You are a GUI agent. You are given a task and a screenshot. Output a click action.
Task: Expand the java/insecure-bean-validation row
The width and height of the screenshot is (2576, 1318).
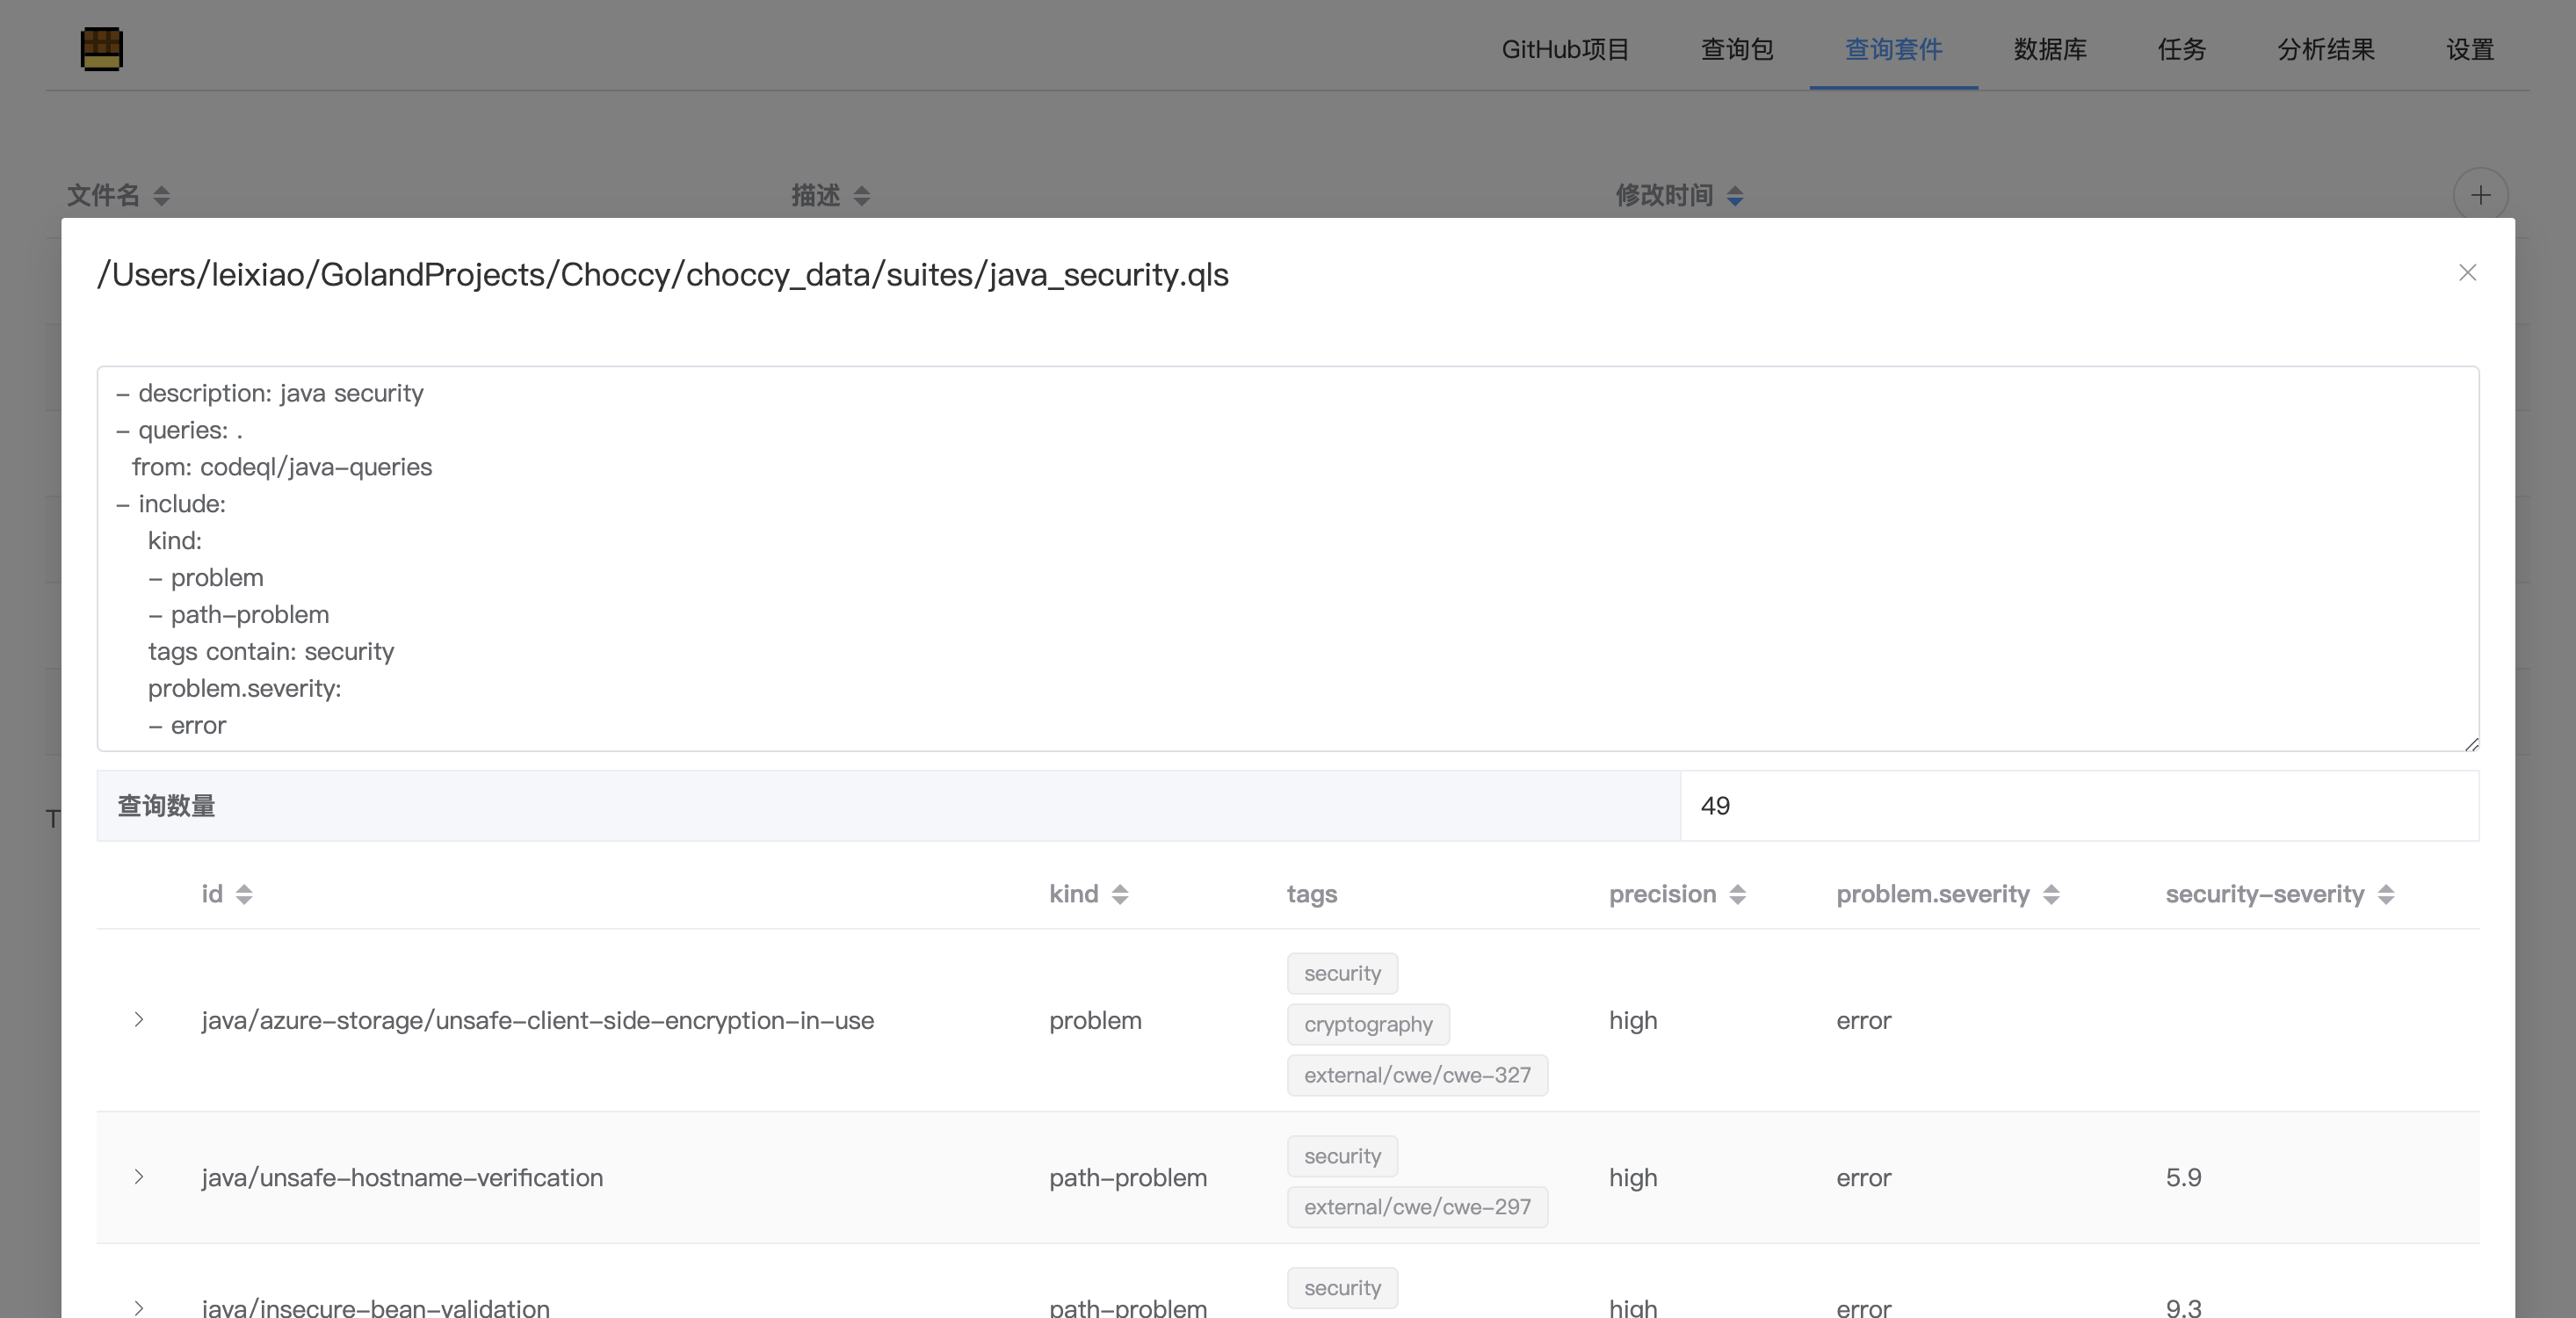tap(139, 1307)
